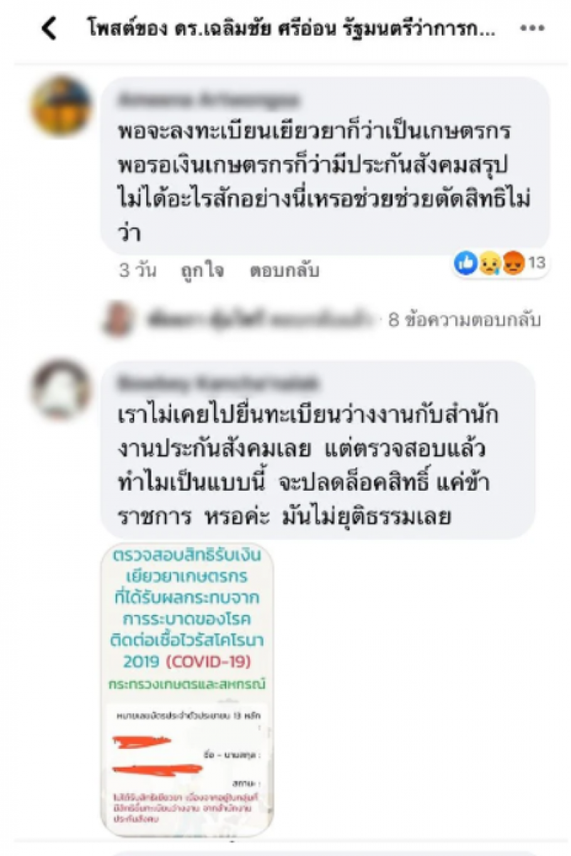The image size is (571, 856).
Task: Click the blue thumbs-up reaction icon
Action: click(x=465, y=263)
